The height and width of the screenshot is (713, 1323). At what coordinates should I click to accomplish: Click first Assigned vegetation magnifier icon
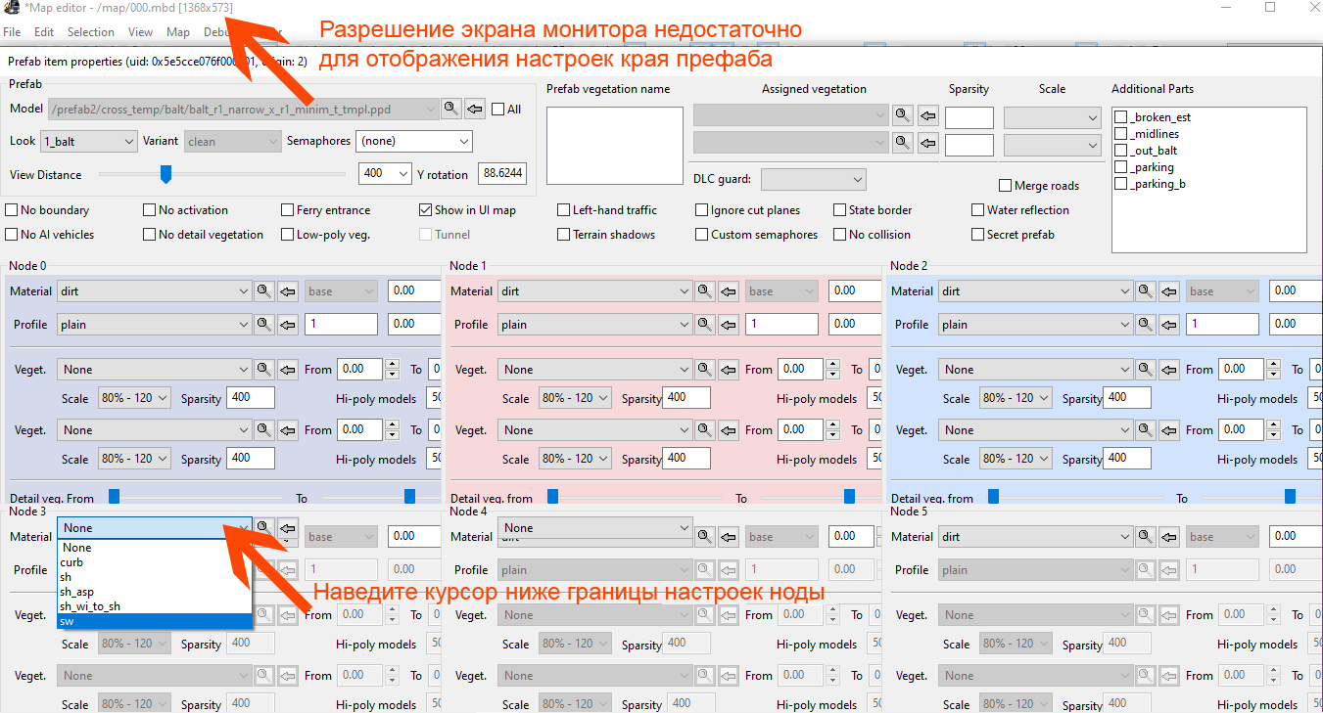(902, 115)
